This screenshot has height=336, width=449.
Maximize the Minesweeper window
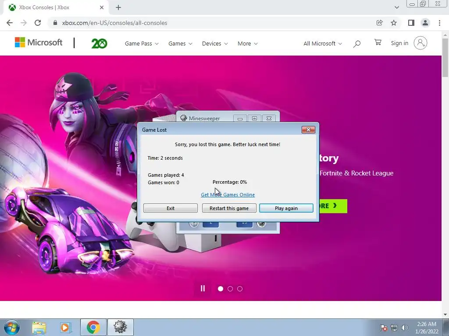[254, 118]
